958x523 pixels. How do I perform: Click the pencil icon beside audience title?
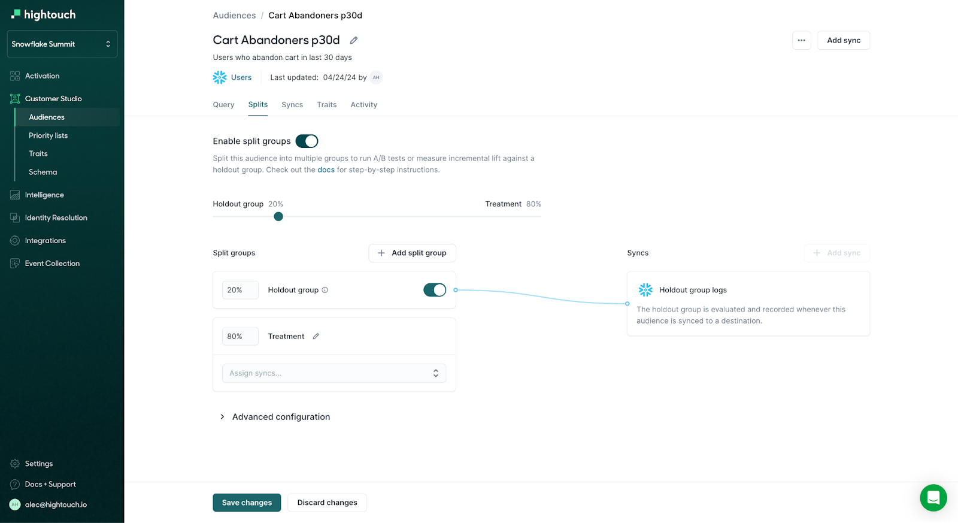[354, 40]
